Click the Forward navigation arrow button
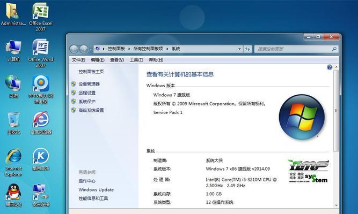 [84, 49]
